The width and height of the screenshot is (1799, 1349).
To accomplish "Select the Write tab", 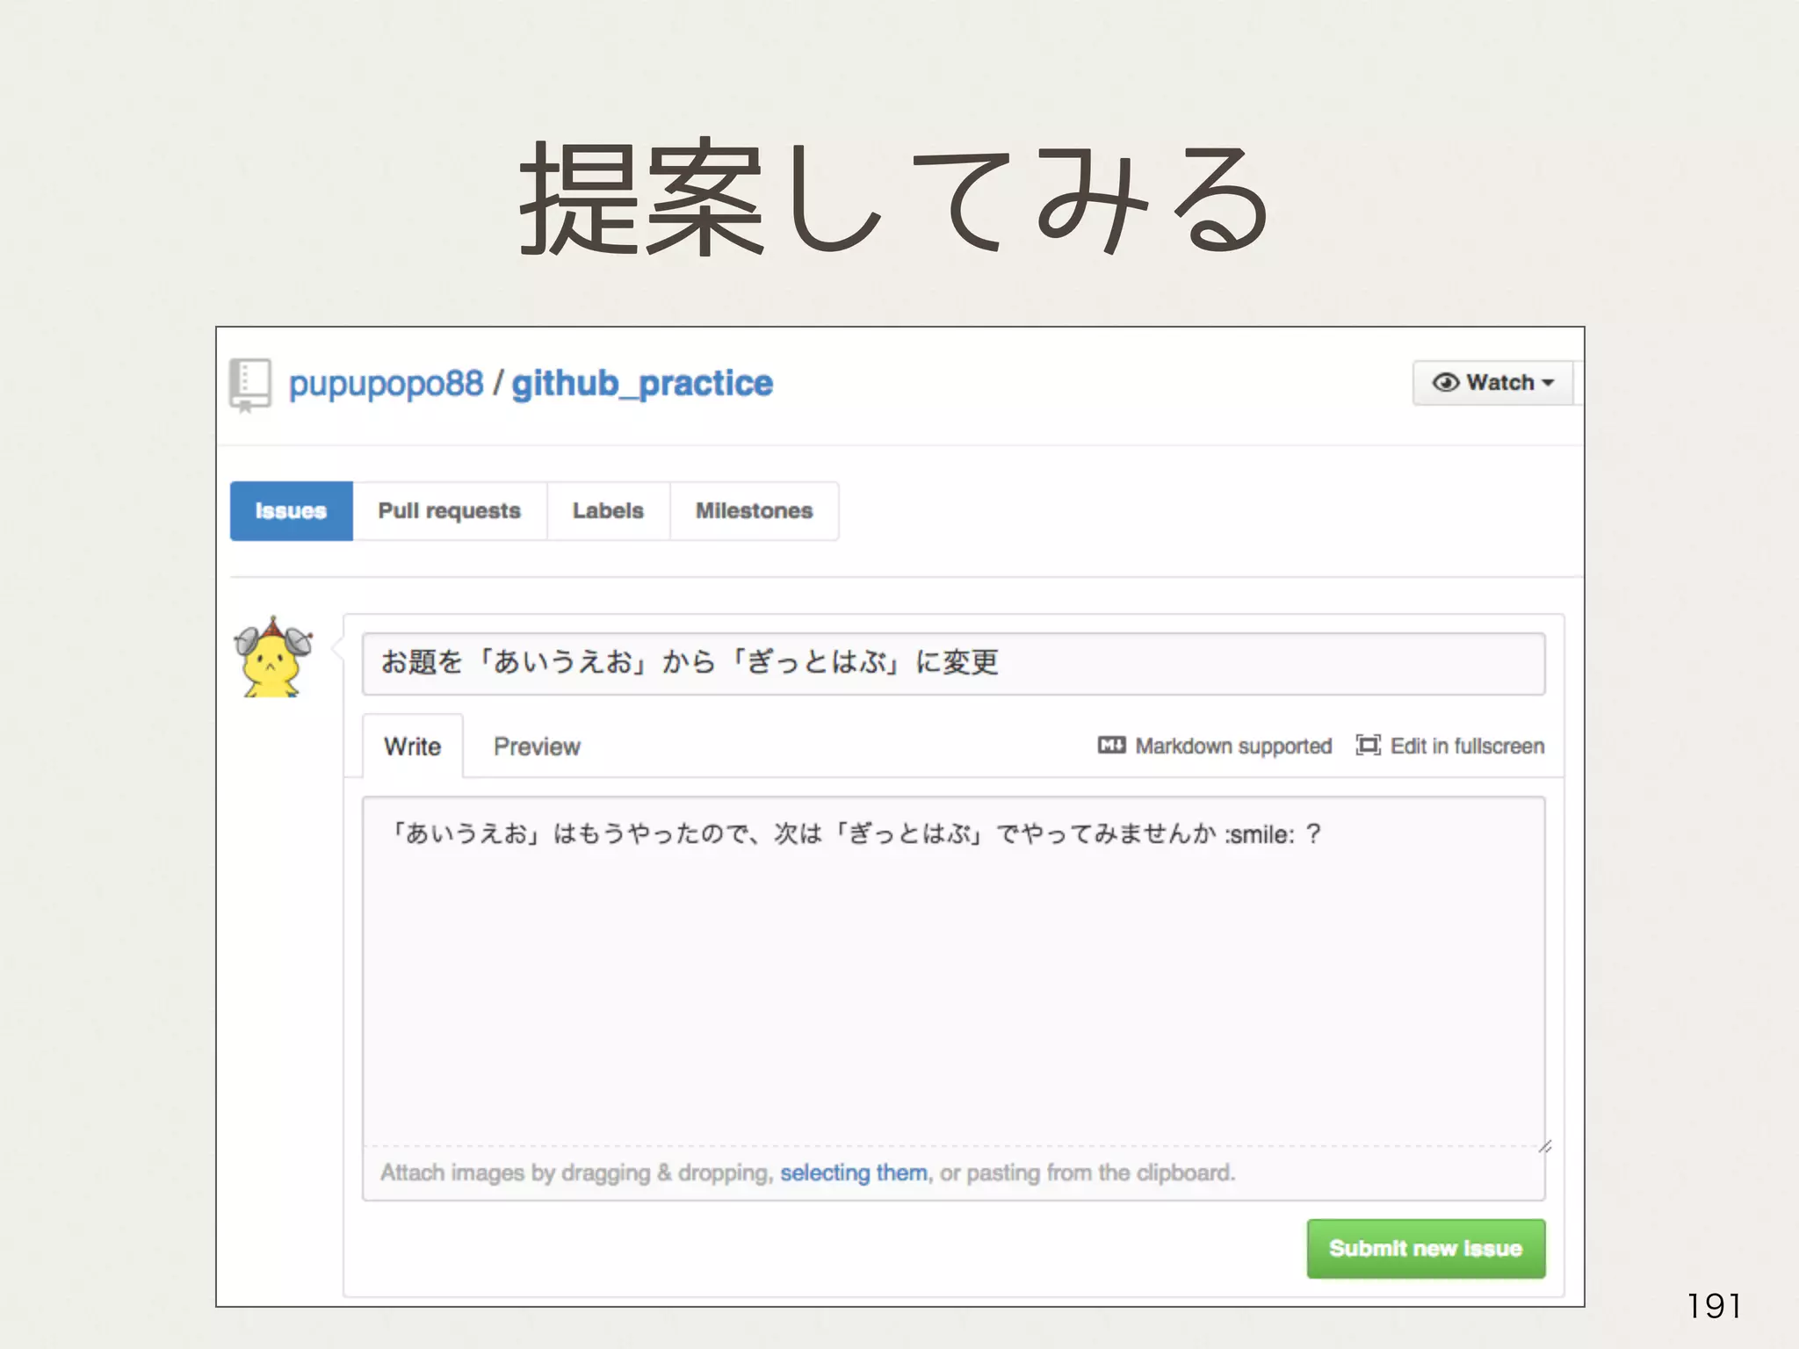I will [412, 747].
